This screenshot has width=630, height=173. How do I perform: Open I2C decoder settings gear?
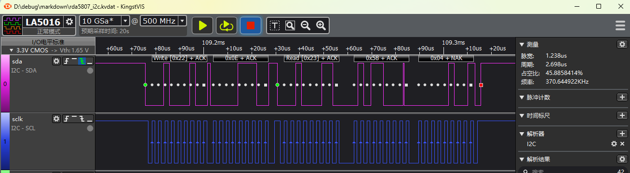[614, 144]
